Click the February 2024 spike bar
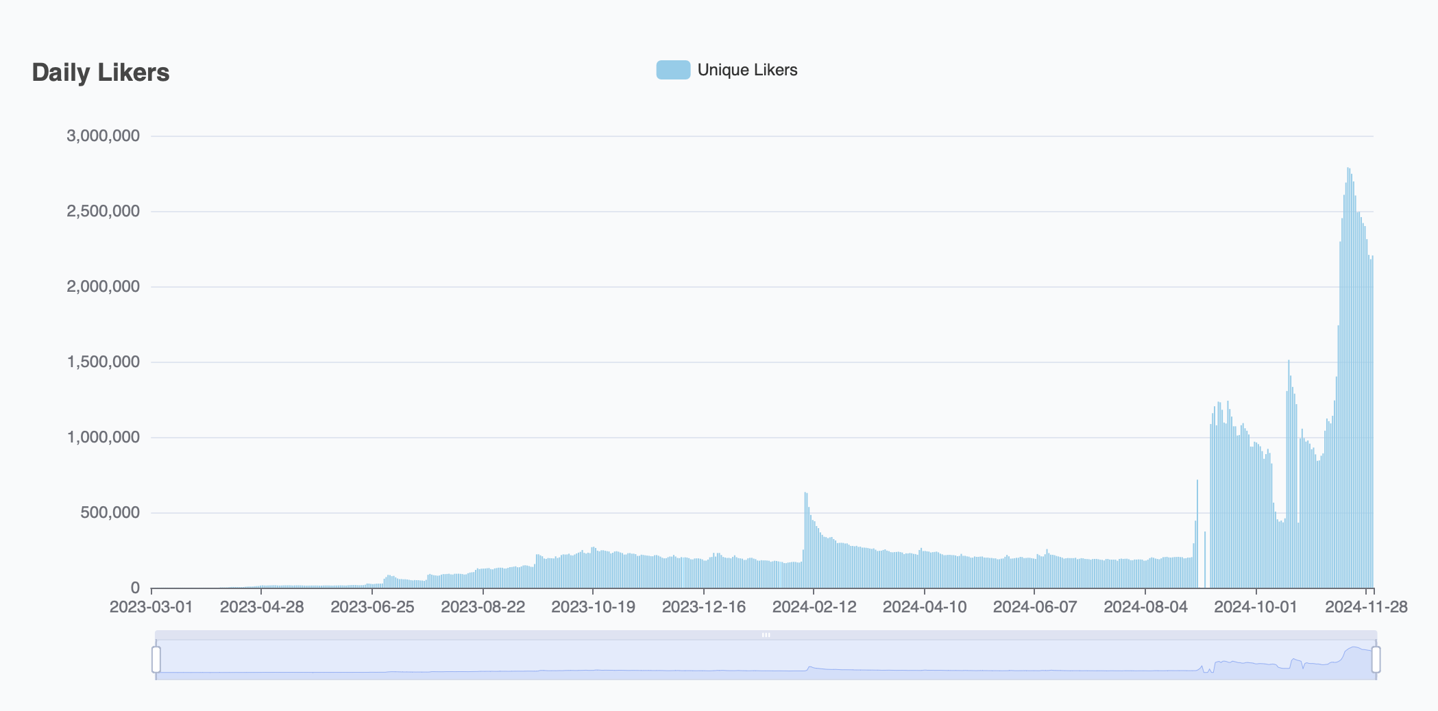Viewport: 1438px width, 711px height. 805,540
